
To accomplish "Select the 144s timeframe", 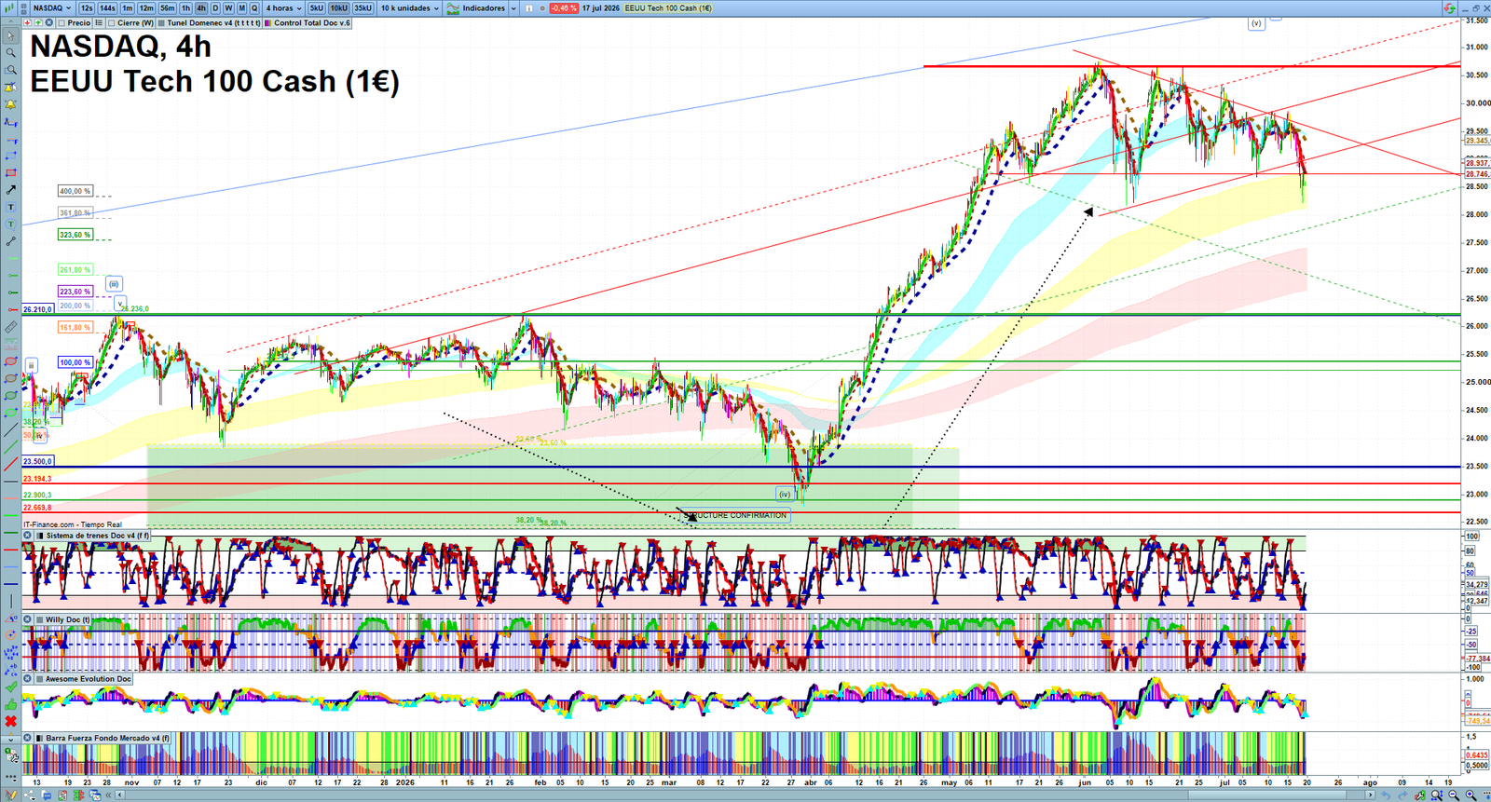I will pos(107,8).
